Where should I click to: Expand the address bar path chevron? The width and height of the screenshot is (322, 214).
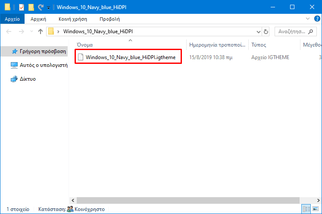58,31
